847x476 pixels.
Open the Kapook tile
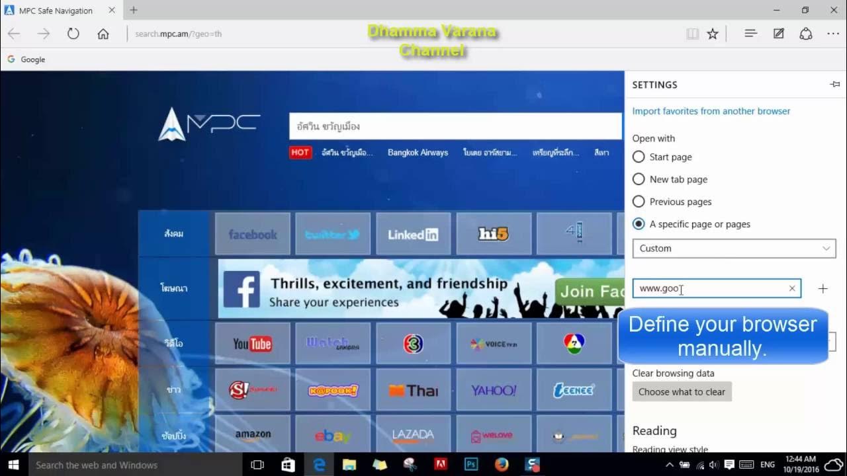(x=333, y=390)
